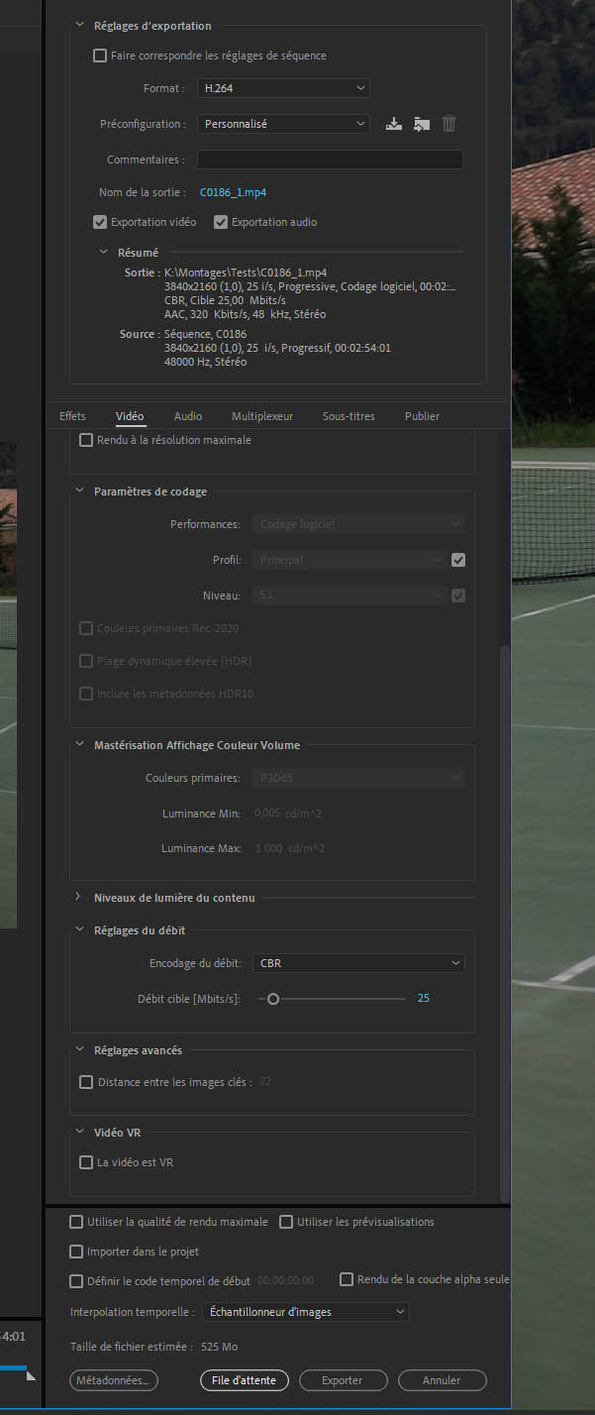Click the Exporter button
595x1415 pixels.
[343, 1380]
